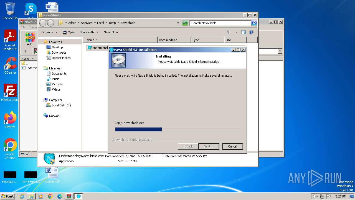Select amongpro desktop file

(x=10, y=177)
